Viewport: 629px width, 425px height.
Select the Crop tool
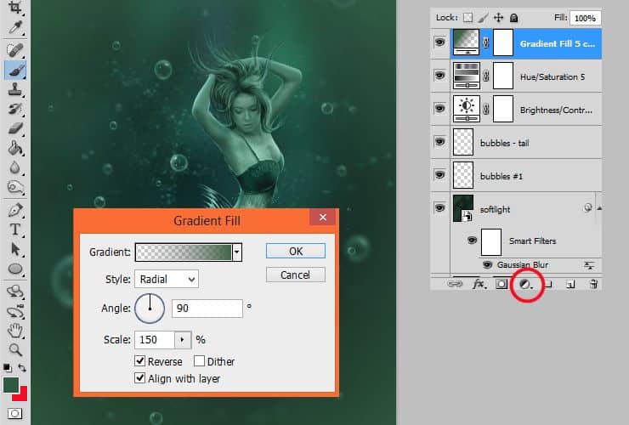coord(14,8)
